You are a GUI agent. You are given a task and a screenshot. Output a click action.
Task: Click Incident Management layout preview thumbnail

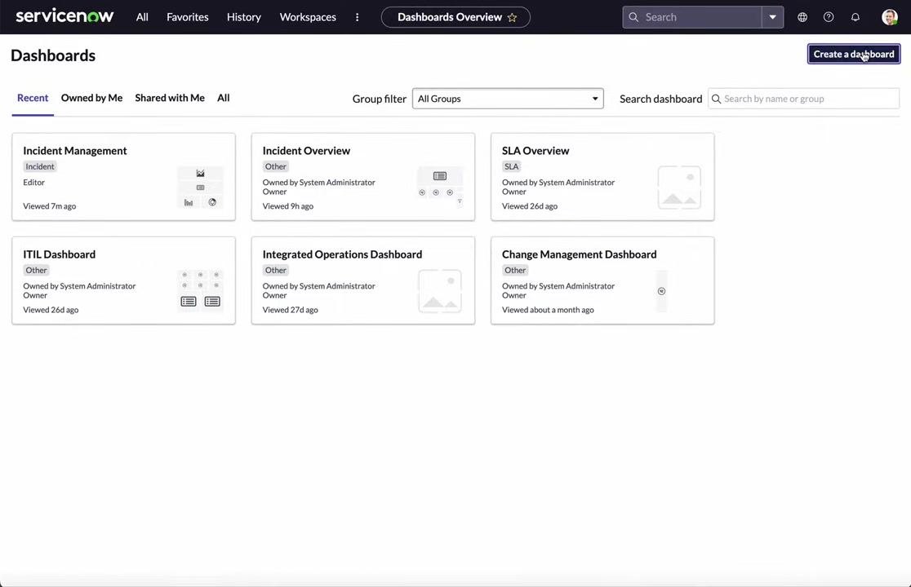pyautogui.click(x=201, y=188)
